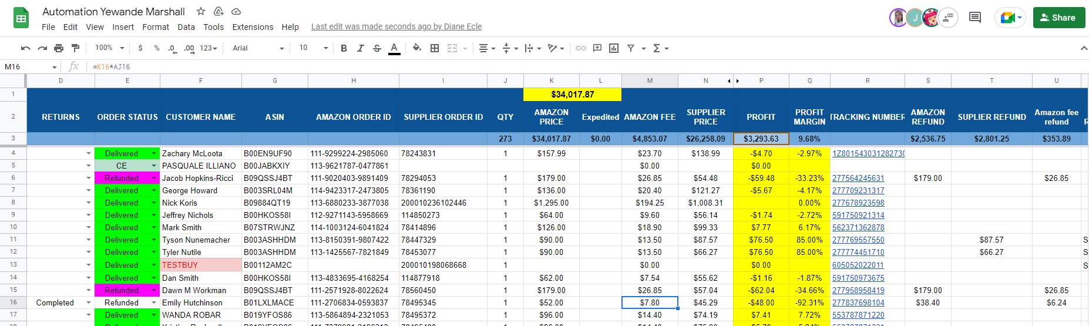1089x326 pixels.
Task: Open the fill color paint bucket
Action: 416,48
